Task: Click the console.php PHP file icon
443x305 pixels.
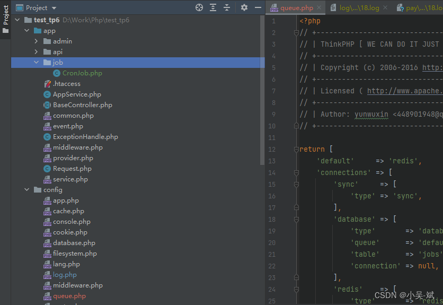Action: (47, 222)
